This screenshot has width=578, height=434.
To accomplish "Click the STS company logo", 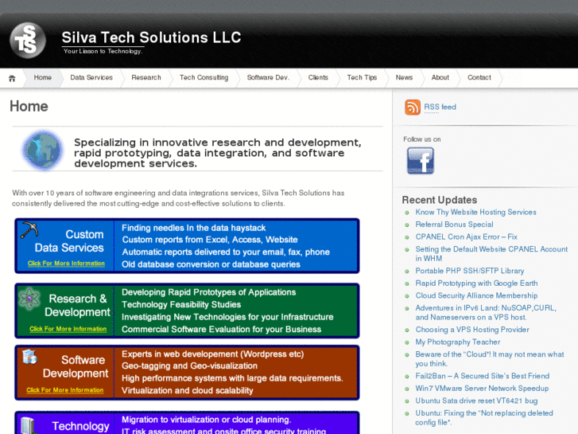I will click(28, 41).
